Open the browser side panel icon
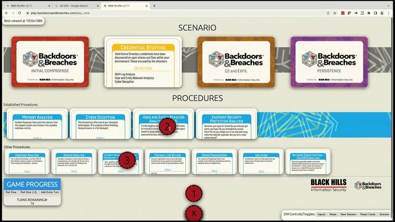395x222 pixels. click(375, 13)
